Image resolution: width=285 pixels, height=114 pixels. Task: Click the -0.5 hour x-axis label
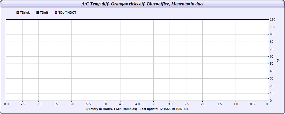[x=252, y=104]
